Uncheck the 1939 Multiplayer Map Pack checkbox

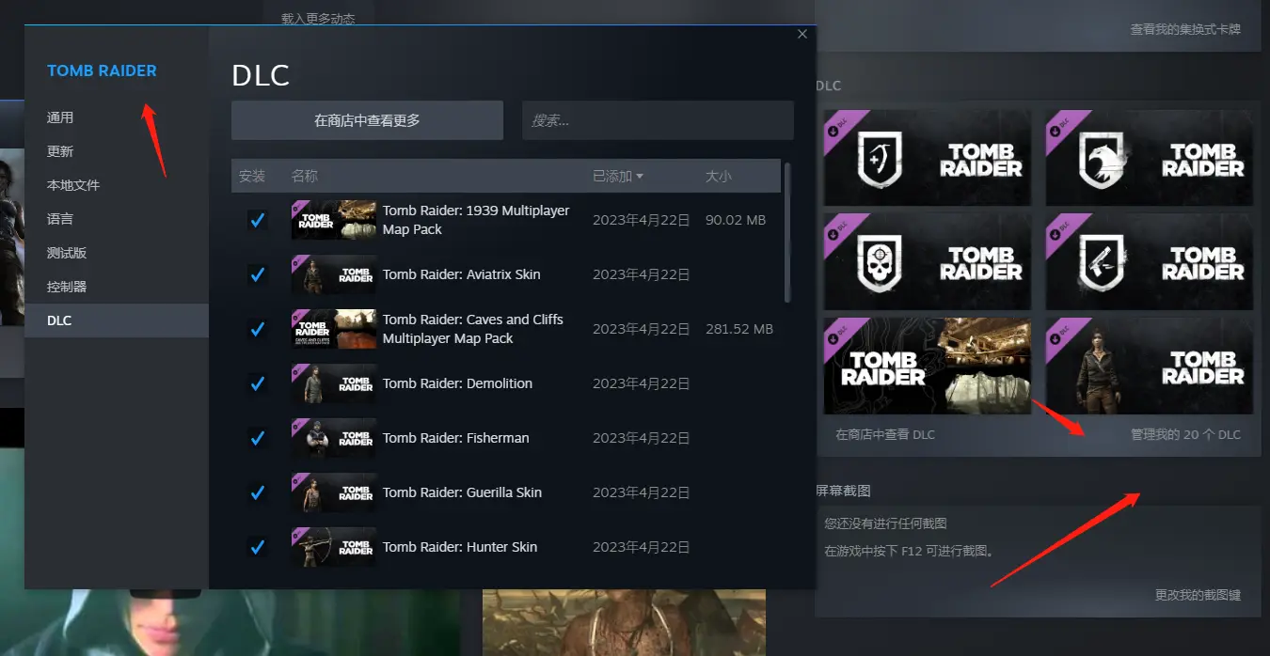tap(257, 220)
